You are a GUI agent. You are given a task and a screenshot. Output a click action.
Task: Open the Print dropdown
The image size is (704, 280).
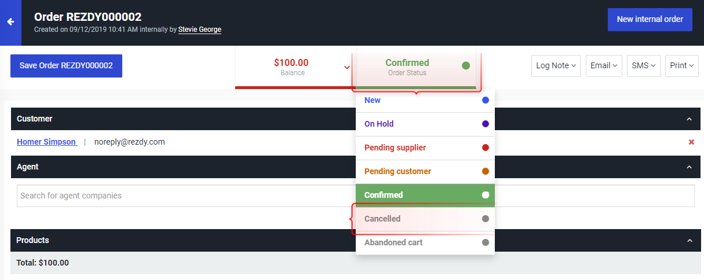682,65
